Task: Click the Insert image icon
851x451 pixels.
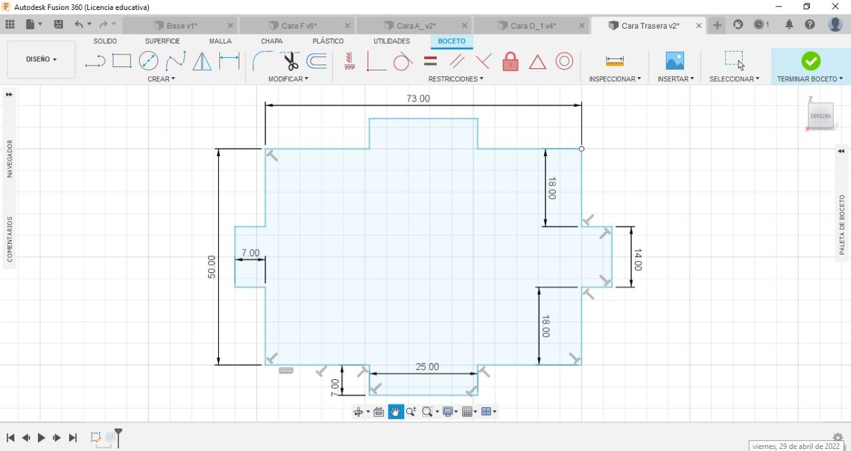Action: (675, 61)
